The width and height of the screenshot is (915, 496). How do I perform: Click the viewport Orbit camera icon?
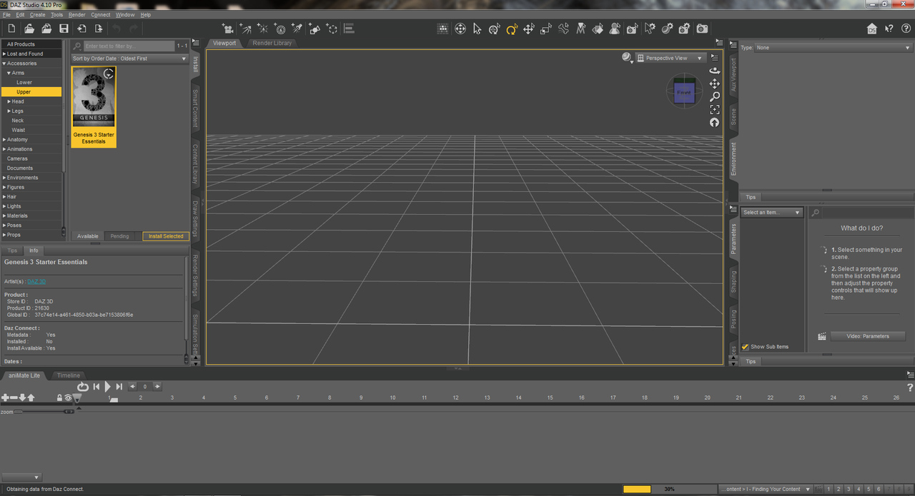point(715,71)
